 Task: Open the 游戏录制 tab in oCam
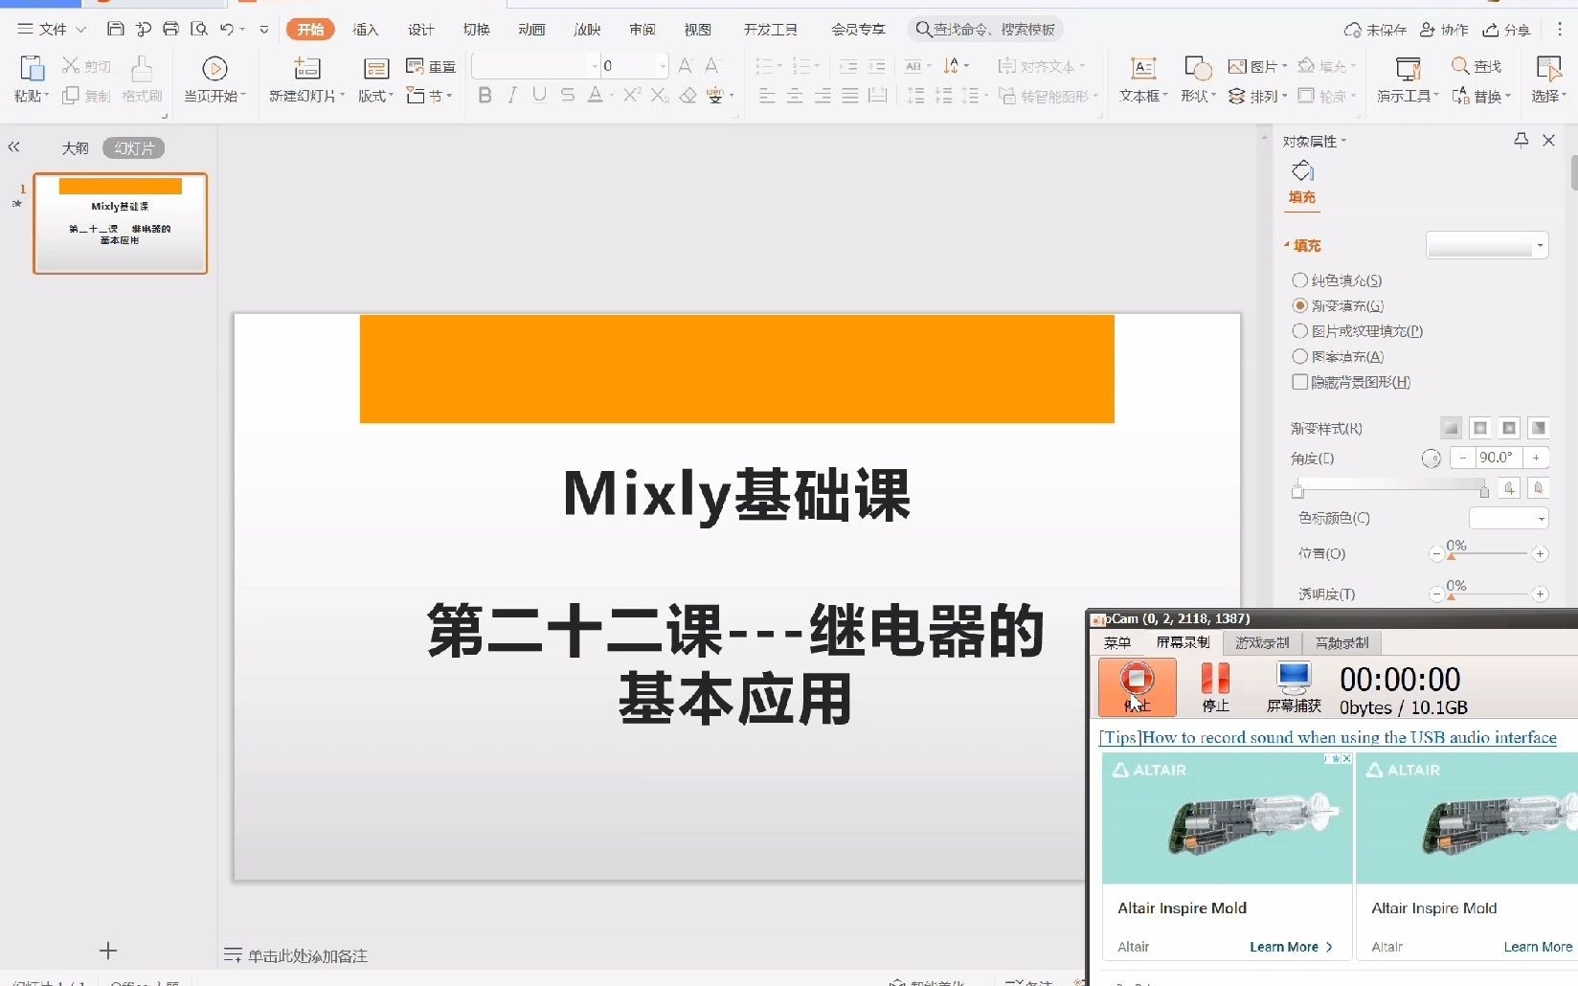click(x=1262, y=642)
